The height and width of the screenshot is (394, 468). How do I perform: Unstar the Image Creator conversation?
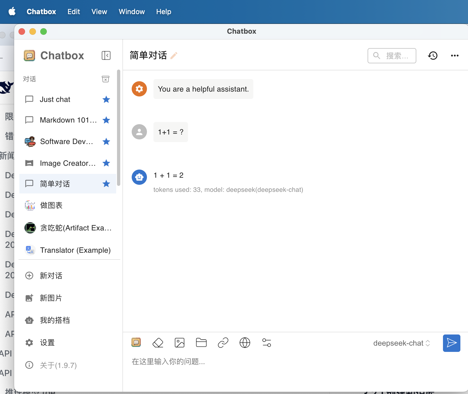pos(106,163)
